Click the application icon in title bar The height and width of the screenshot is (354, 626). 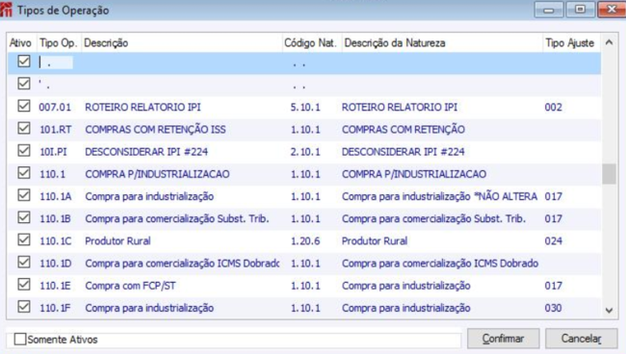(6, 10)
